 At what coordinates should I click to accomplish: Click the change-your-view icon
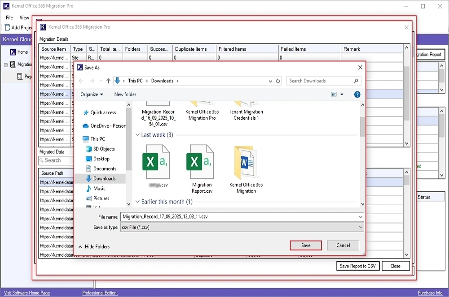pos(333,94)
